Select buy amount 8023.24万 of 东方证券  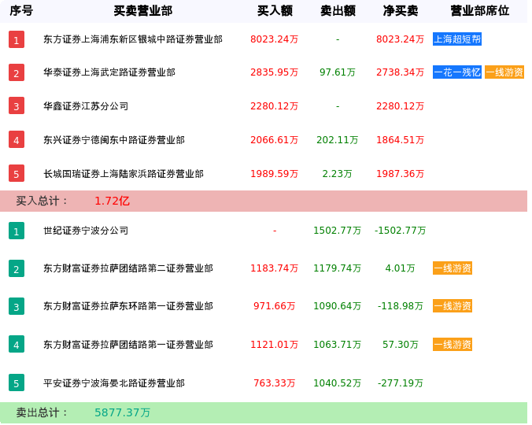point(275,39)
